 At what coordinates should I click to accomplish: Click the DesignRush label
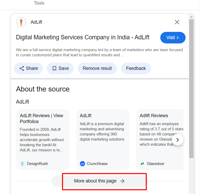(x=37, y=164)
